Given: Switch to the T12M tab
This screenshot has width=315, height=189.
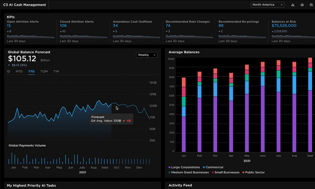Looking at the screenshot, I should coord(44,71).
